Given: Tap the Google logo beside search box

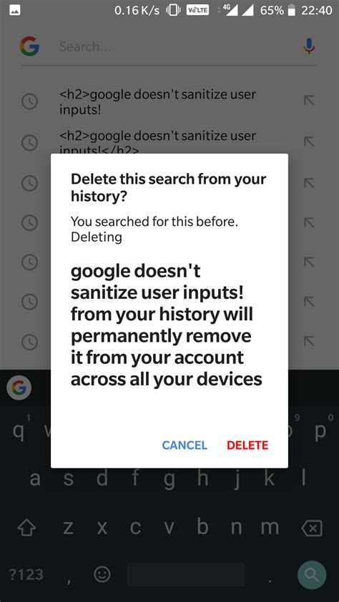Looking at the screenshot, I should click(x=29, y=46).
